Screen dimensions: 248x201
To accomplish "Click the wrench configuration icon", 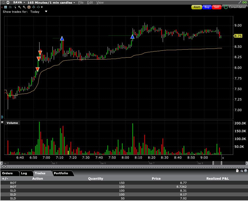I will click(240, 2).
